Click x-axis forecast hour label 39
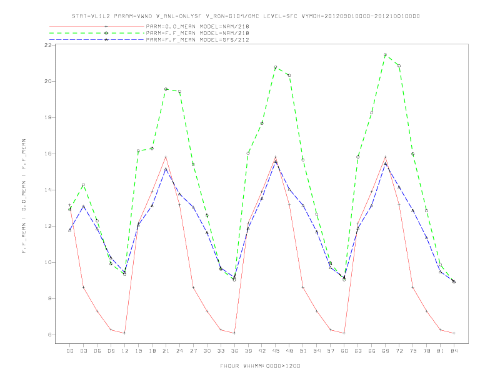Screen dimensions: 495x382 click(248, 351)
